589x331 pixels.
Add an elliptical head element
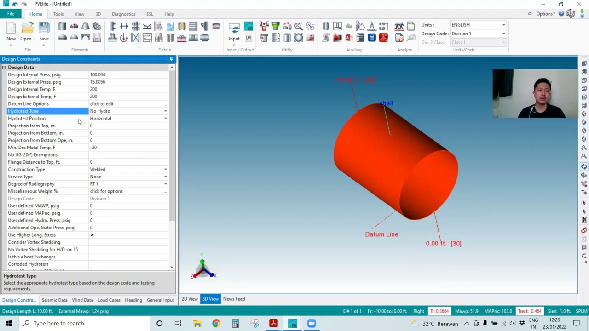pos(63,37)
